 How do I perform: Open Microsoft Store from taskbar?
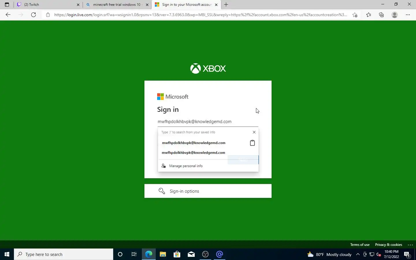(x=177, y=254)
